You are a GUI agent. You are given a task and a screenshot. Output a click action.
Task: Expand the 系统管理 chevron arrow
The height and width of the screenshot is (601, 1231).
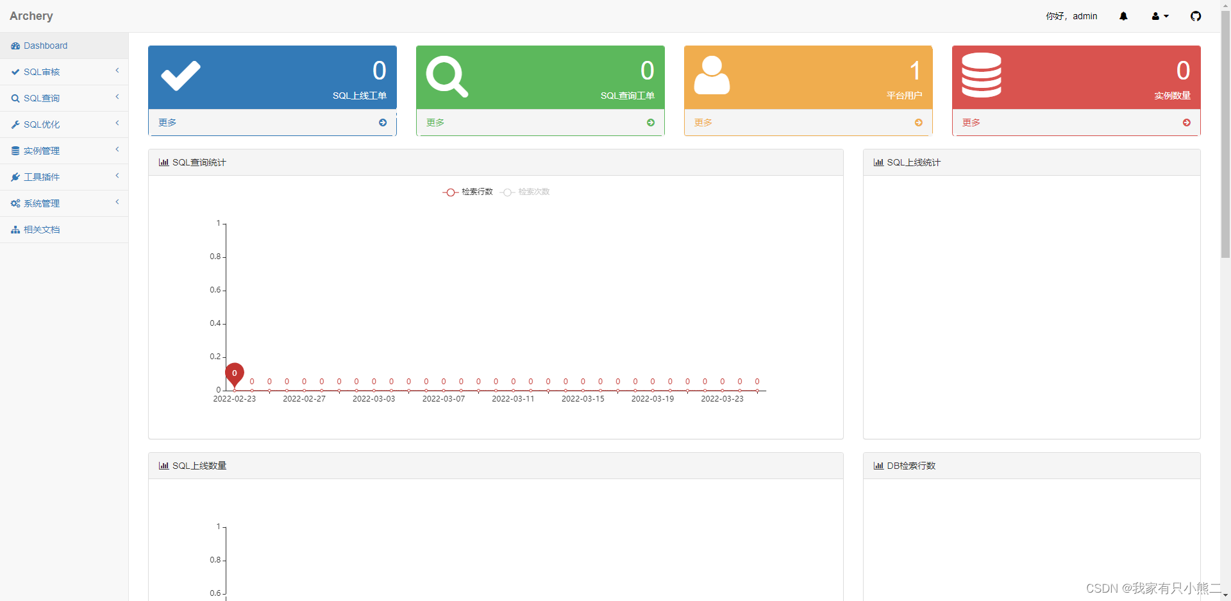pos(117,202)
